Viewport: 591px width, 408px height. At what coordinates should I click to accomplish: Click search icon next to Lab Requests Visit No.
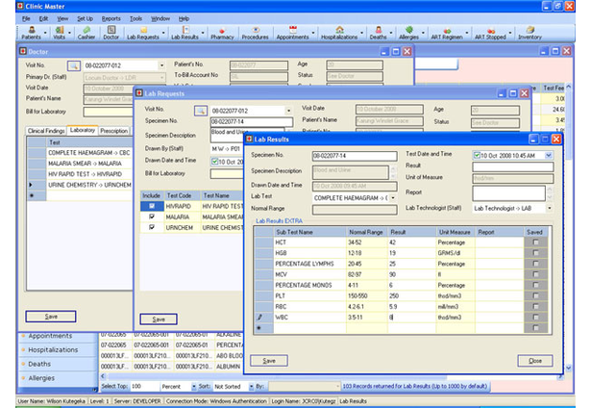click(200, 111)
